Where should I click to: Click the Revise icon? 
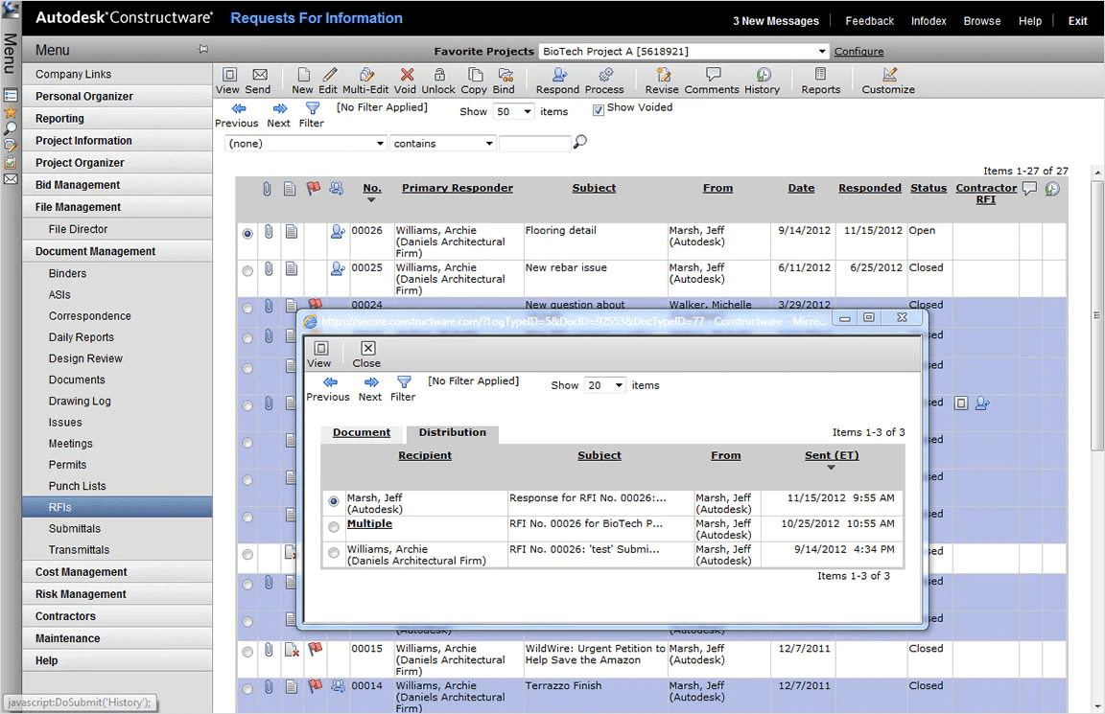pyautogui.click(x=663, y=75)
